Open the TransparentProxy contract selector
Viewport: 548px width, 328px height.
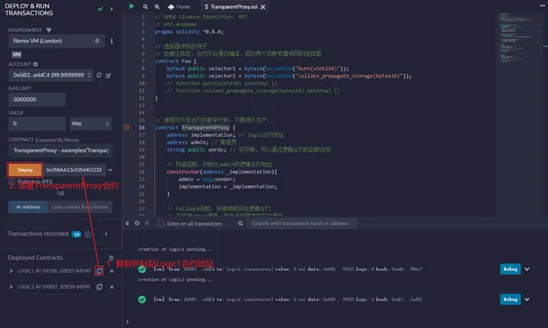click(x=61, y=151)
